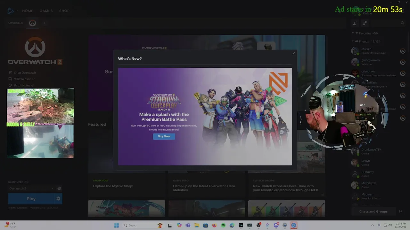
Task: Click the Overwatch icon next to grimgores
Action: click(x=403, y=73)
